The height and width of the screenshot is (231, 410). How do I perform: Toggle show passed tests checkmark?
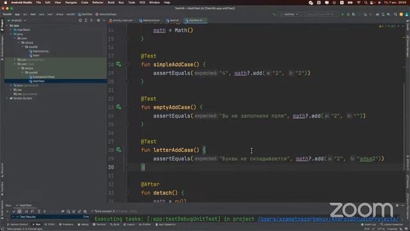14,211
